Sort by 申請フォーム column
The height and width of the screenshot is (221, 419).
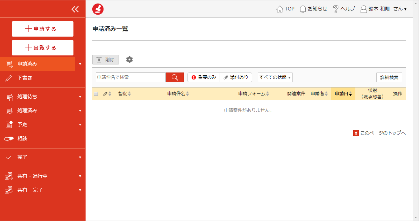(x=254, y=94)
